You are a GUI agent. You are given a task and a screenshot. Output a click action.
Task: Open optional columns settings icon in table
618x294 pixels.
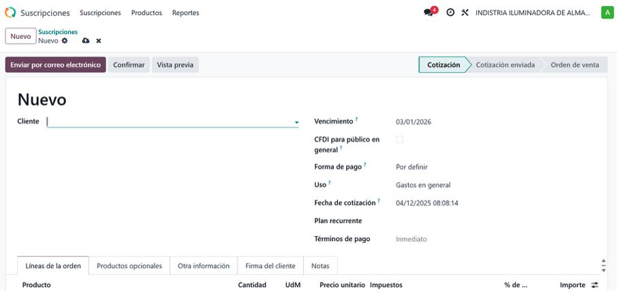(x=595, y=285)
